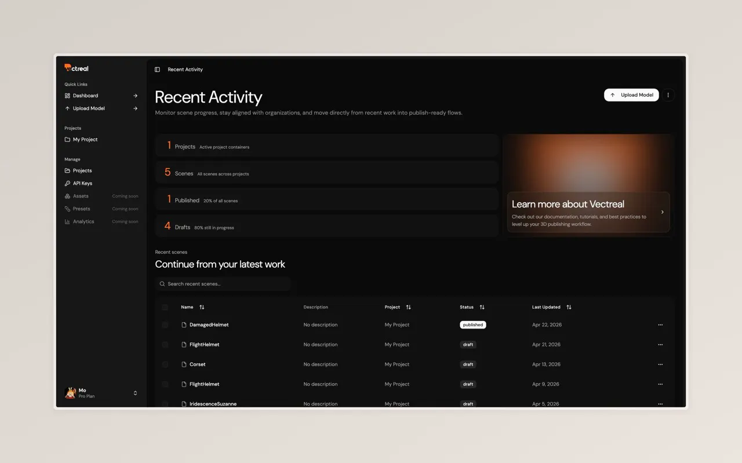
Task: Open Learn more about Vectreal card
Action: (x=588, y=212)
